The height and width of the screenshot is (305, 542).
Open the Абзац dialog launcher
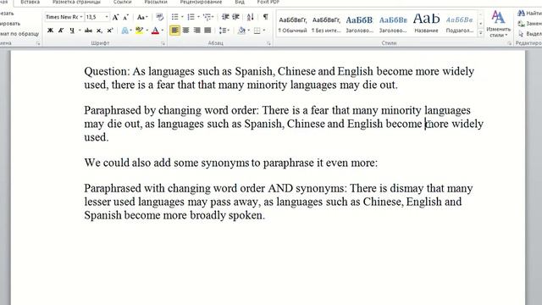tap(268, 43)
